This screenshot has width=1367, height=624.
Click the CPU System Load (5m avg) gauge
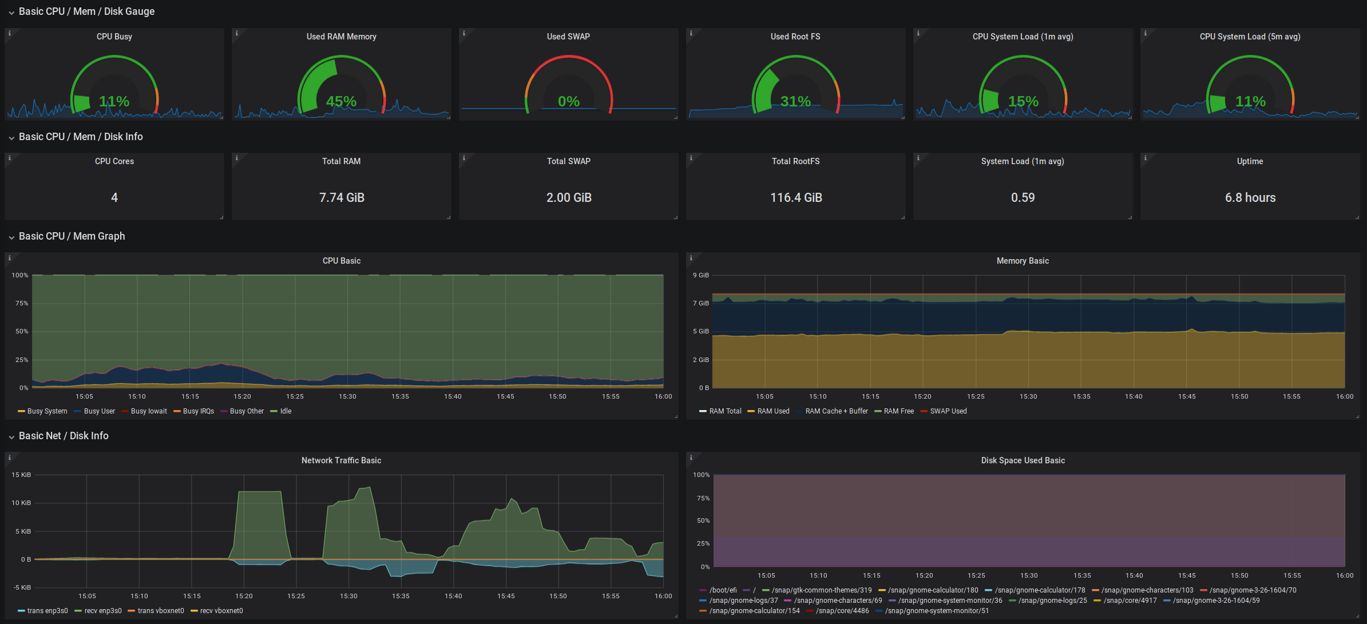1250,86
